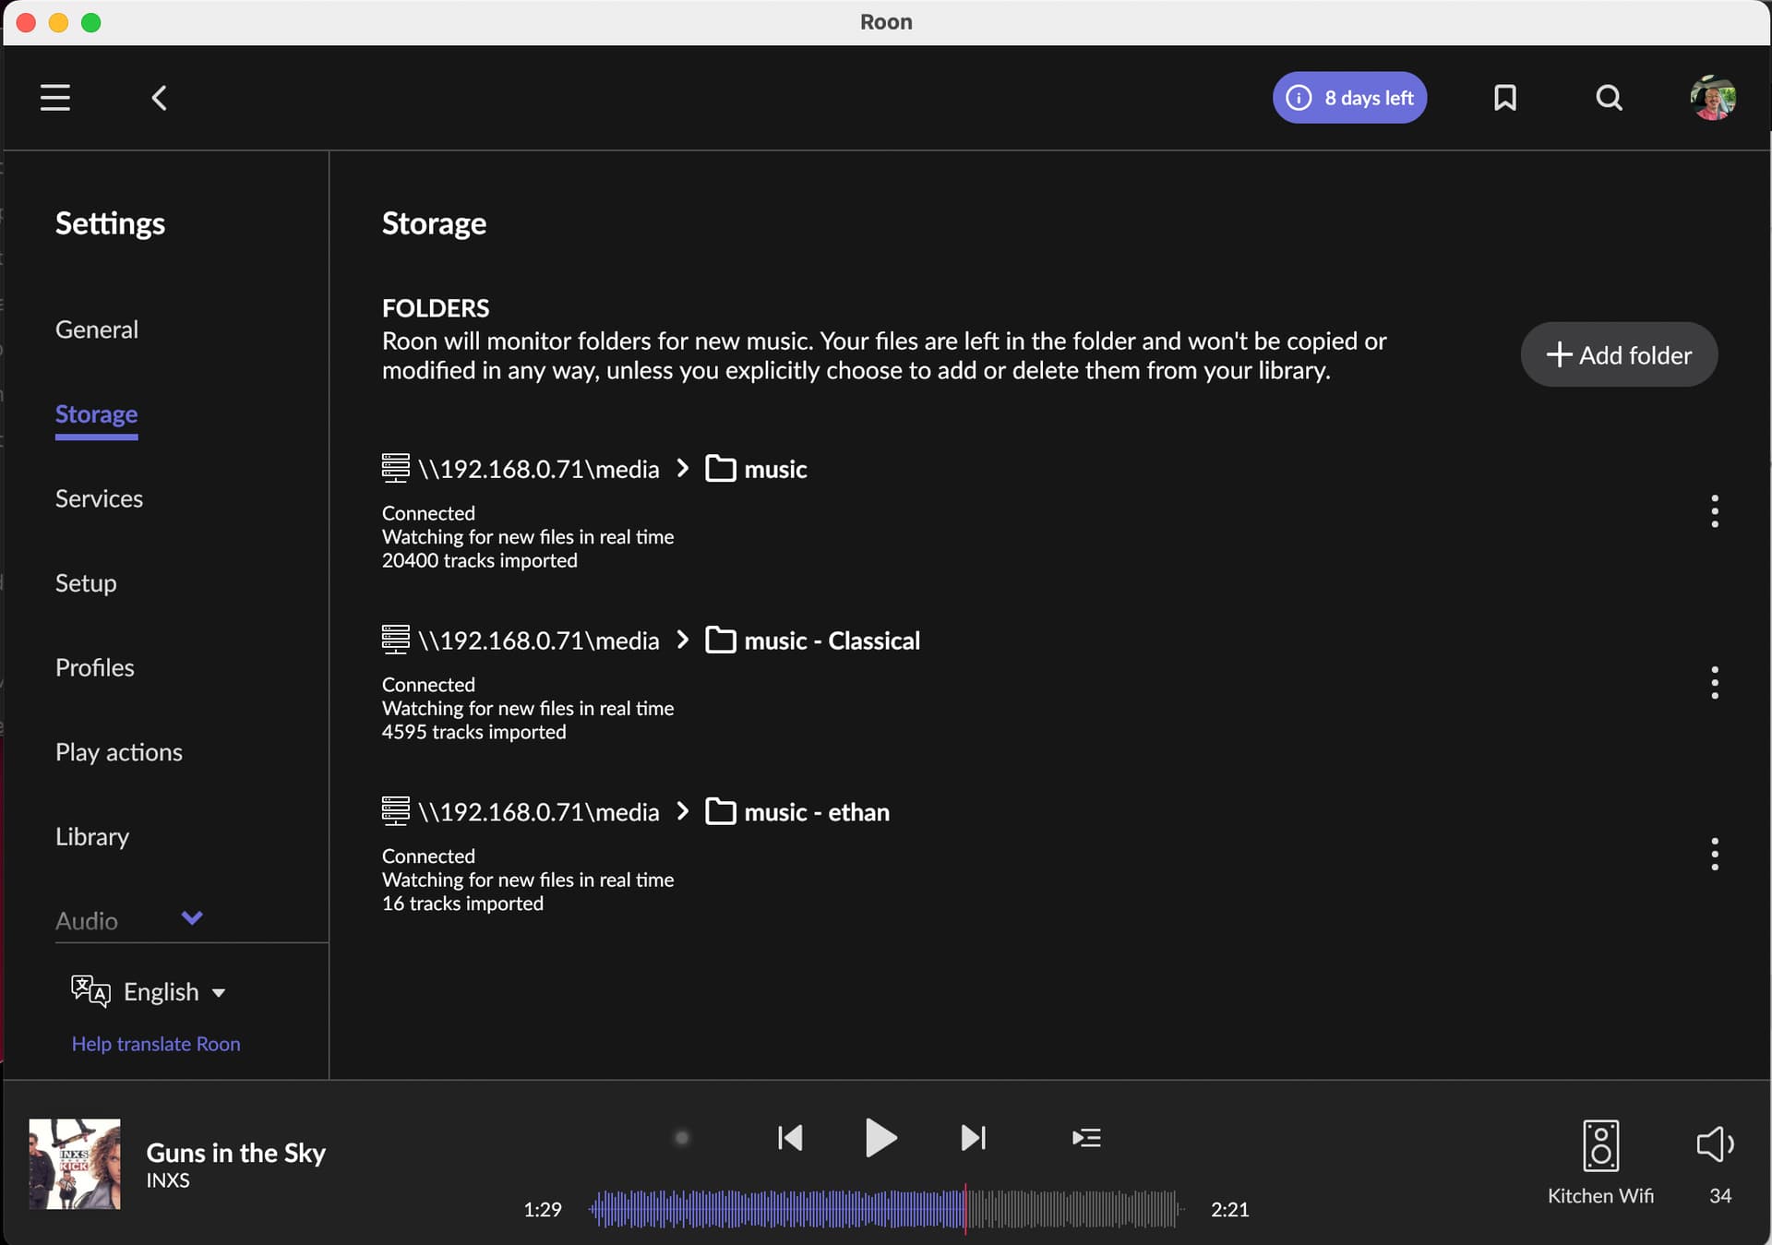Seek within the waveform progress bar
The image size is (1772, 1245).
coord(886,1209)
